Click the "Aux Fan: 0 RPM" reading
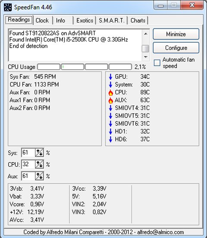 (30, 92)
